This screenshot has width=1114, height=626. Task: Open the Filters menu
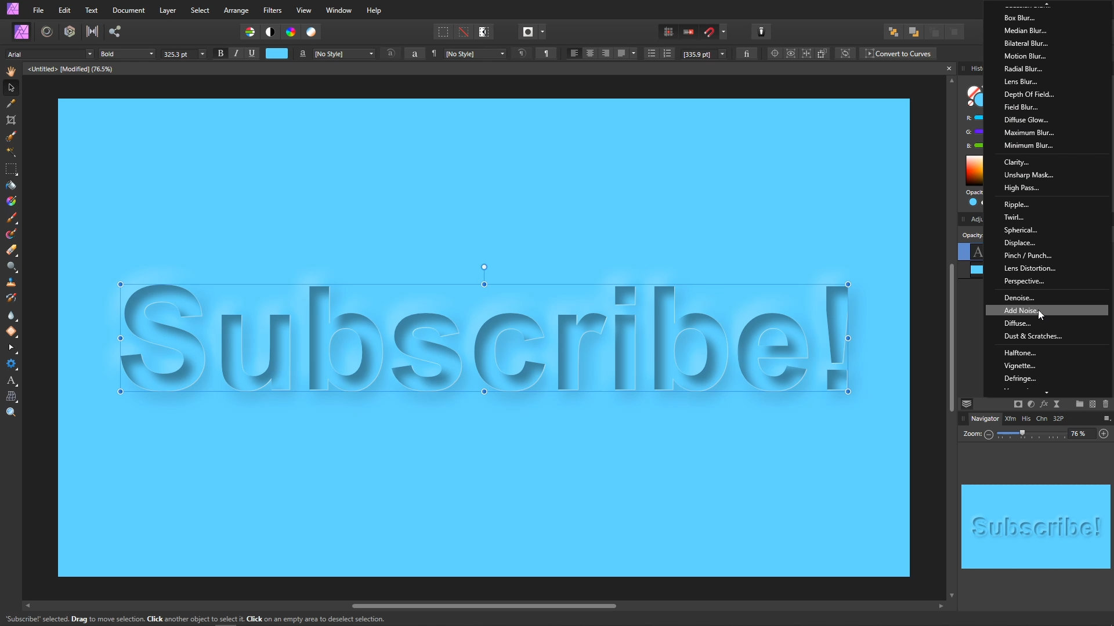click(x=272, y=10)
